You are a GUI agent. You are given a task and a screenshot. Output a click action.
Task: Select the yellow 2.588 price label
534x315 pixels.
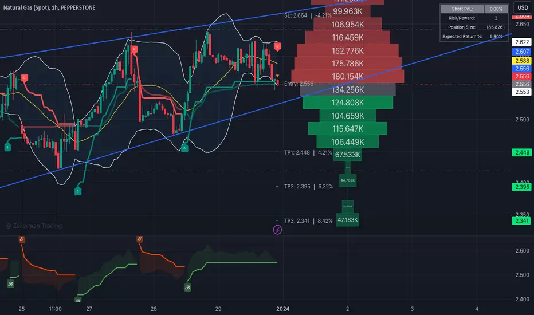(x=522, y=61)
